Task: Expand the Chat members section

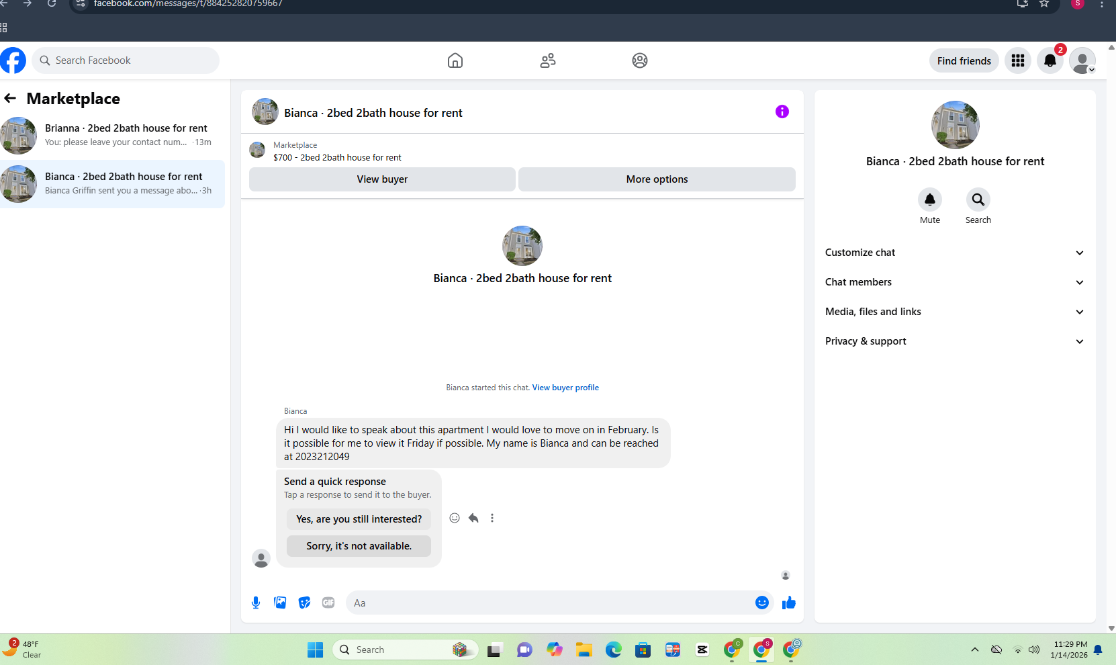Action: pos(955,282)
